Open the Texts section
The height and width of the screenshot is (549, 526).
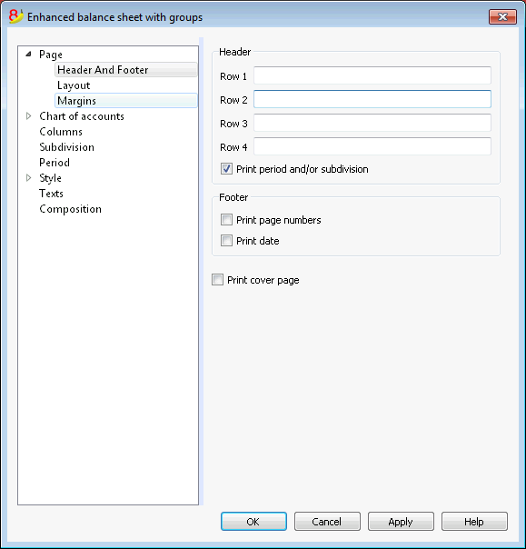pos(51,194)
